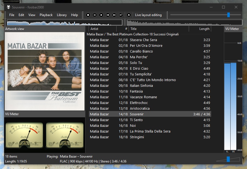The image size is (247, 169).
Task: Click the Artist column header
Action: pos(101,29)
